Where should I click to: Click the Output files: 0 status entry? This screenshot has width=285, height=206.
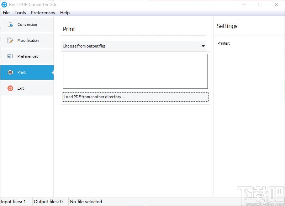point(48,202)
